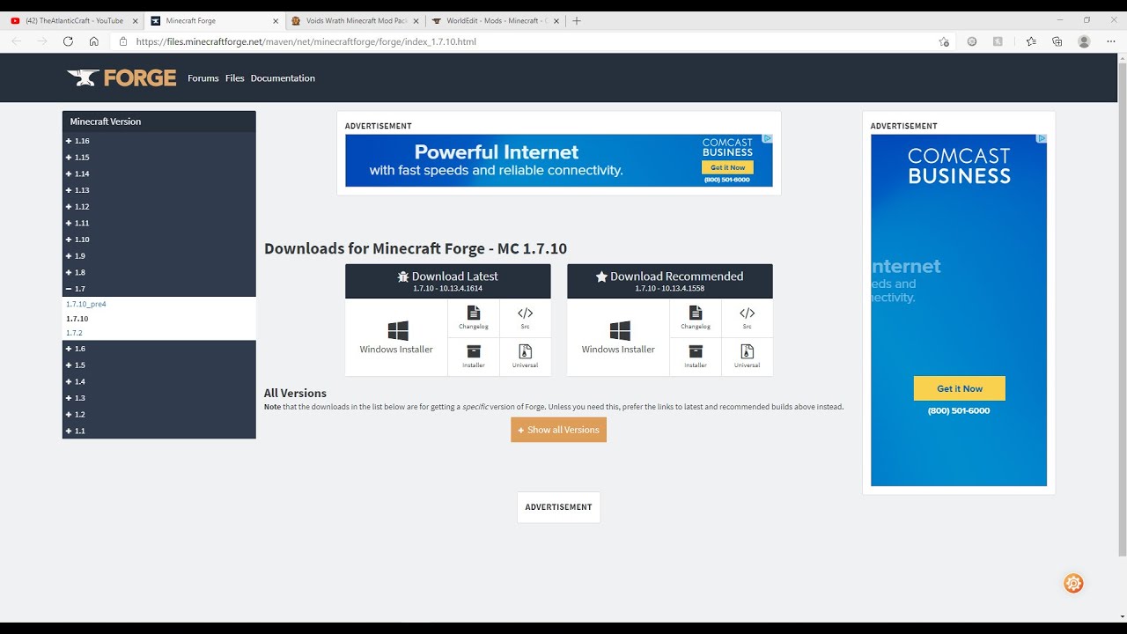Click Get it Now on banner ad
Image resolution: width=1127 pixels, height=634 pixels.
point(727,167)
